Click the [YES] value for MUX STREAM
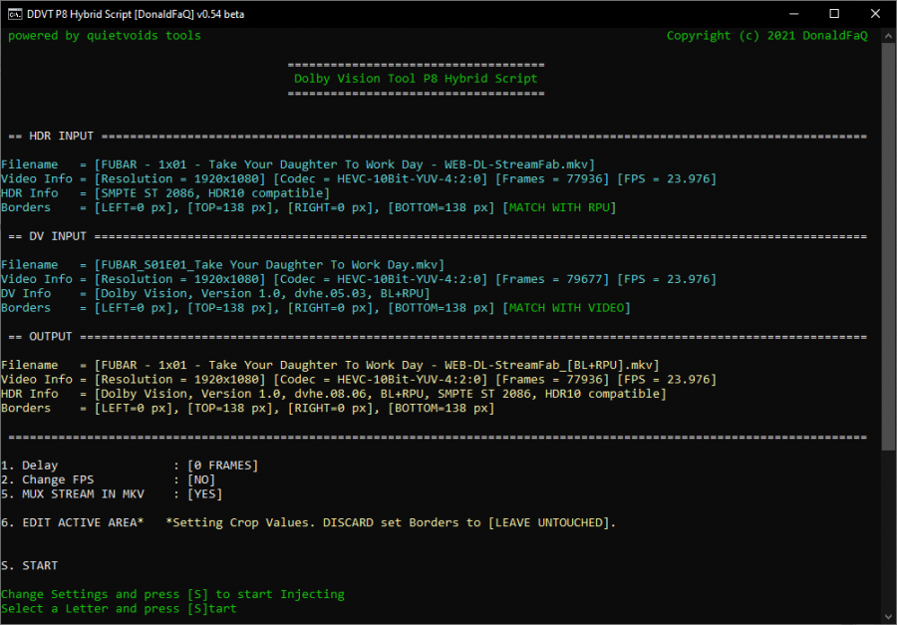897x625 pixels. 204,493
